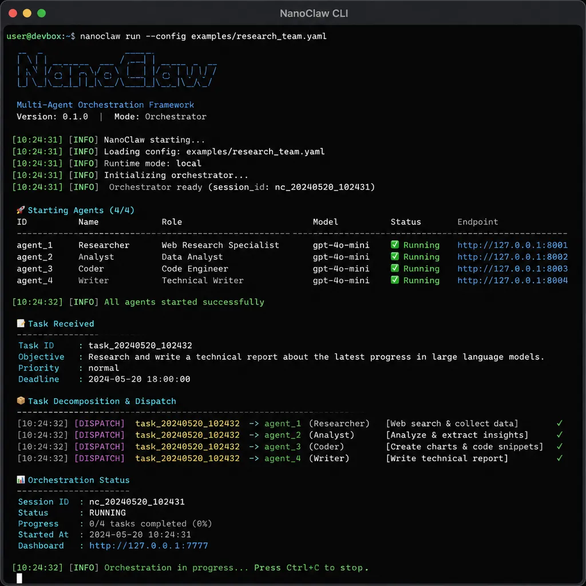586x586 pixels.
Task: Click the green check icon for agent_3
Action: click(x=395, y=268)
